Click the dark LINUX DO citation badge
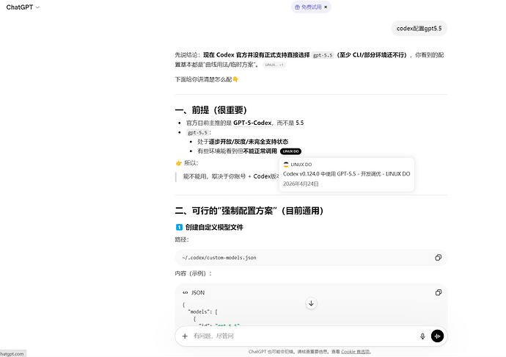Screen dimensions: 506x357 290,151
